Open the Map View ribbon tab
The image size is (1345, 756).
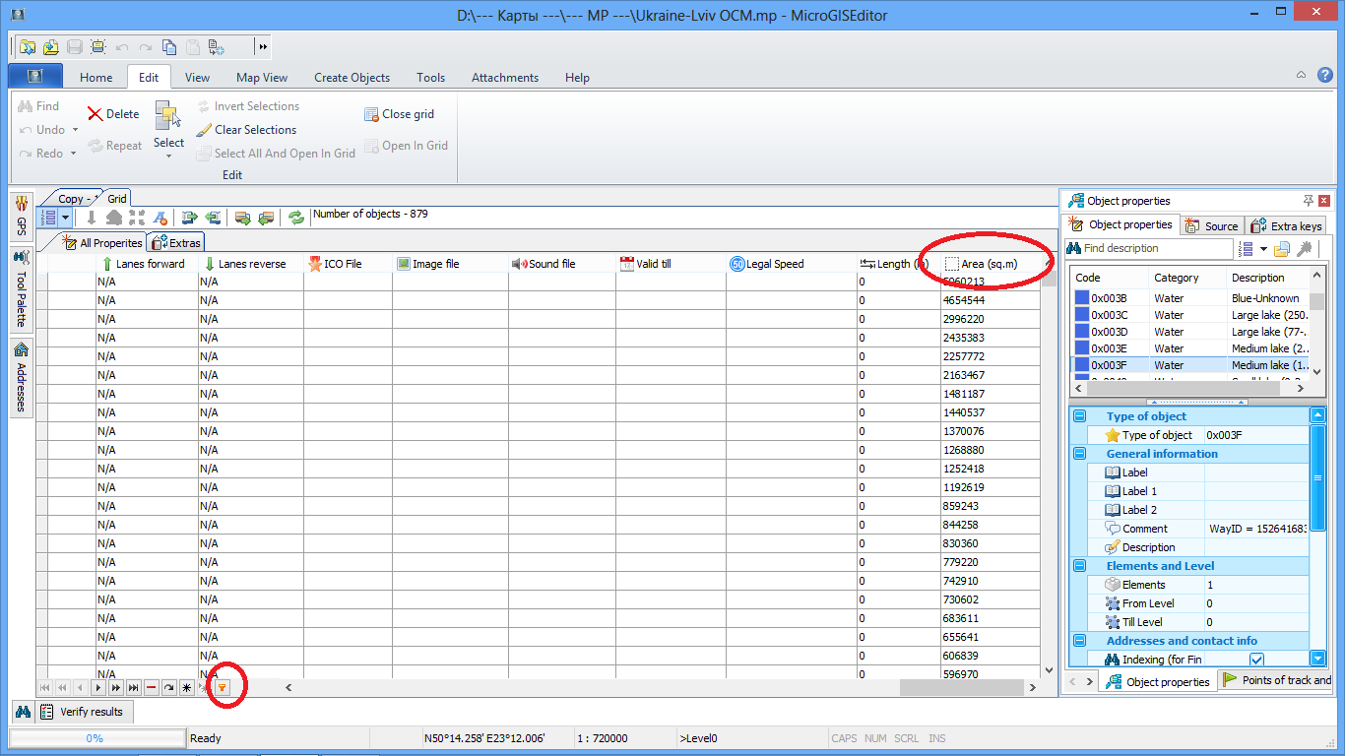(x=262, y=78)
